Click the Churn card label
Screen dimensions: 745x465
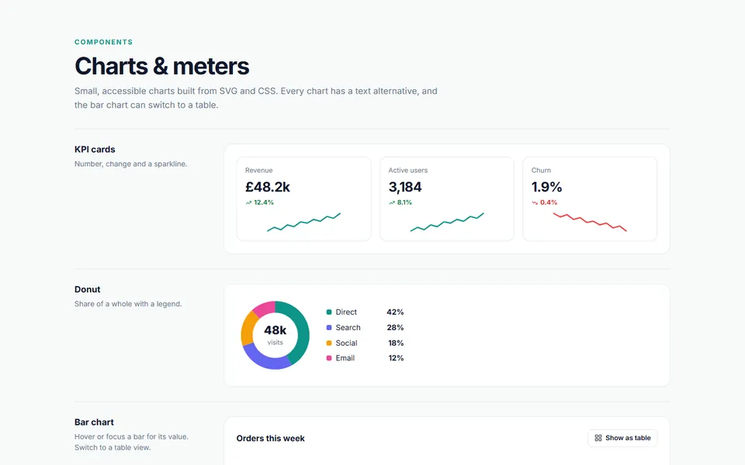click(x=541, y=170)
